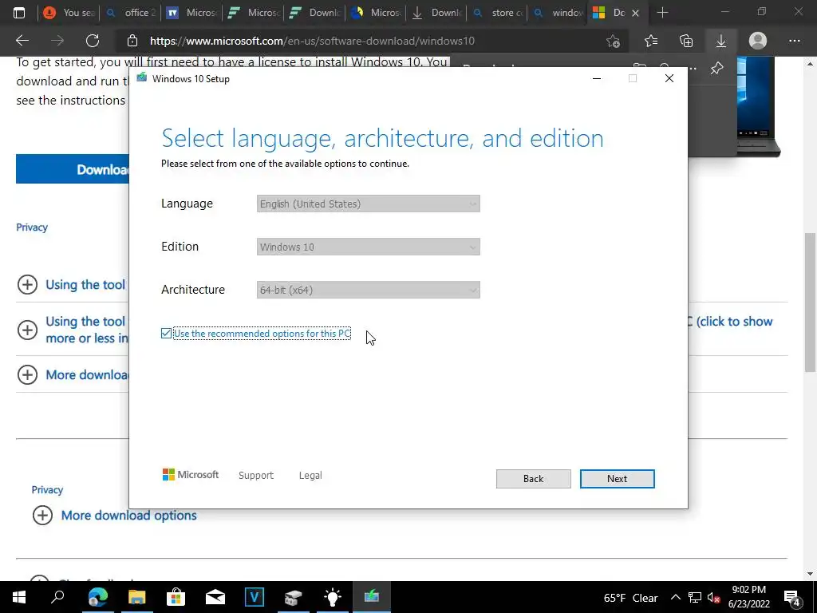Open Edge Settings and more menu
Image resolution: width=817 pixels, height=613 pixels.
pos(794,41)
